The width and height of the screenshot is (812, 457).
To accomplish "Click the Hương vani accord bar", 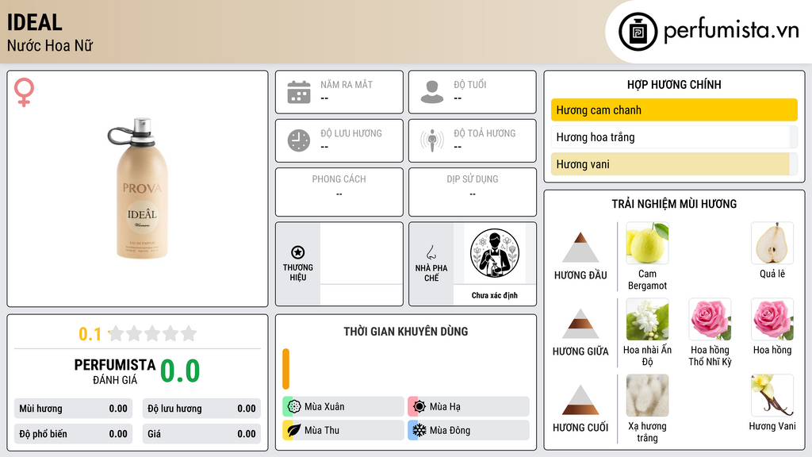I will point(674,163).
